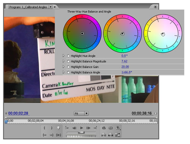
Task: Click the Set In Point brace icon
Action: pos(44,128)
